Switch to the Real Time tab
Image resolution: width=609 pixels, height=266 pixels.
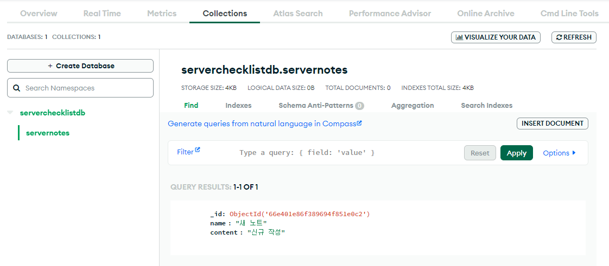102,13
